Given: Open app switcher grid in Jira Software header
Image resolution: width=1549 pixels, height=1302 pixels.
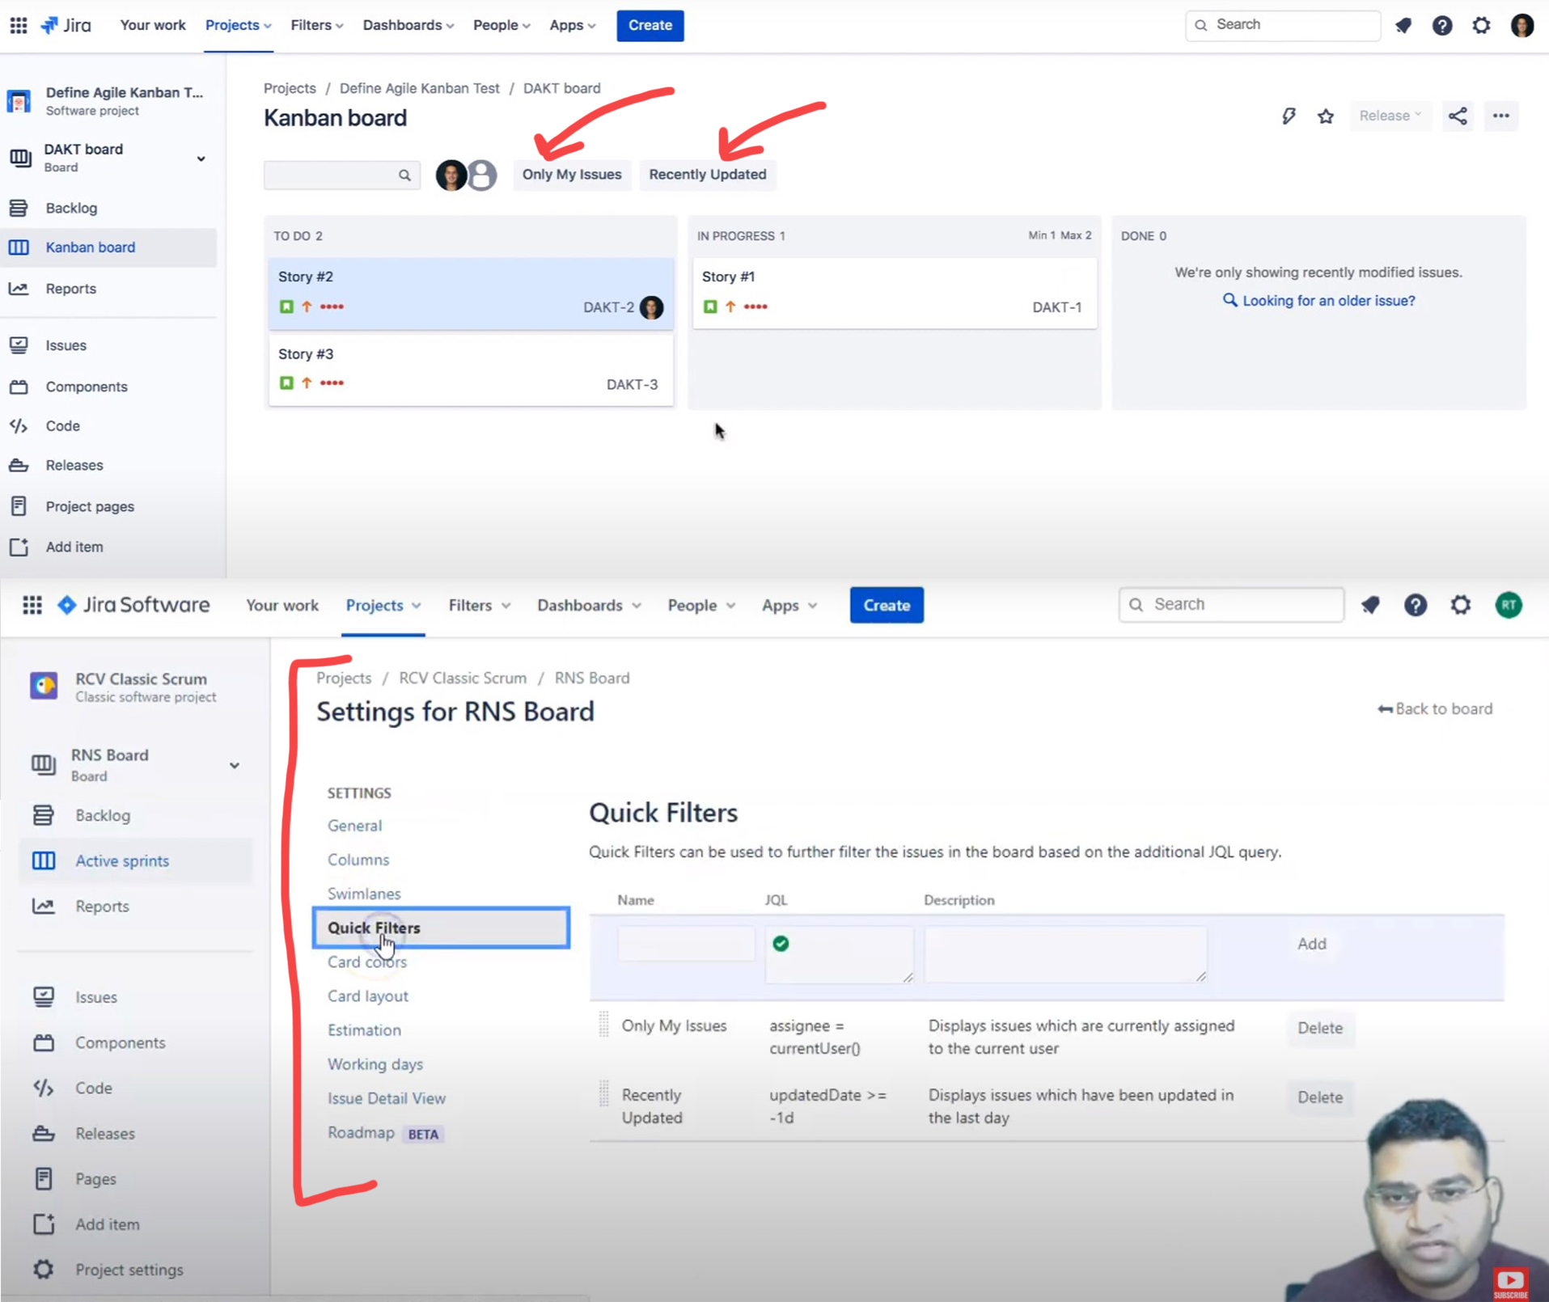Looking at the screenshot, I should 32,605.
